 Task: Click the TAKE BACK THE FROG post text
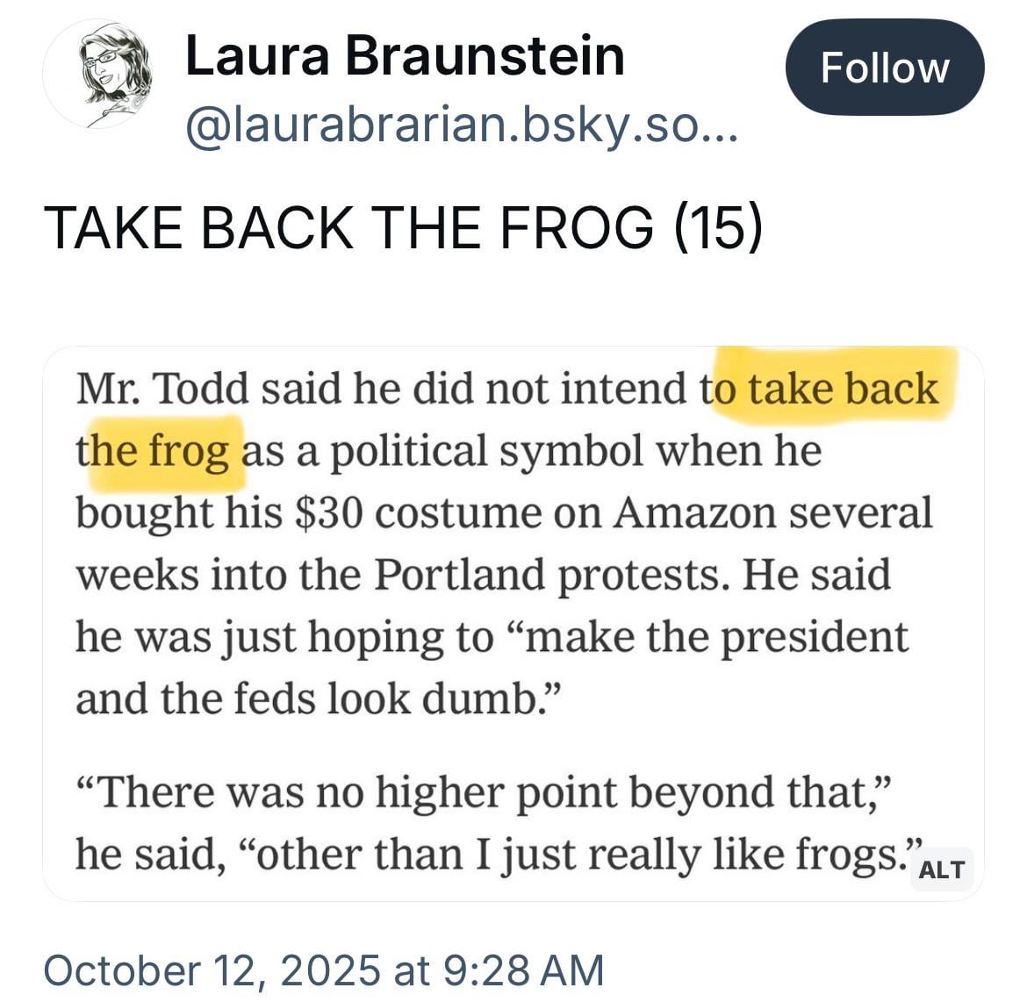(351, 226)
